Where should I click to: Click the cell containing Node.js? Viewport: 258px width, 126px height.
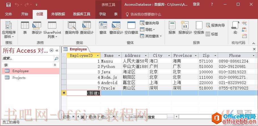pyautogui.click(x=111, y=77)
